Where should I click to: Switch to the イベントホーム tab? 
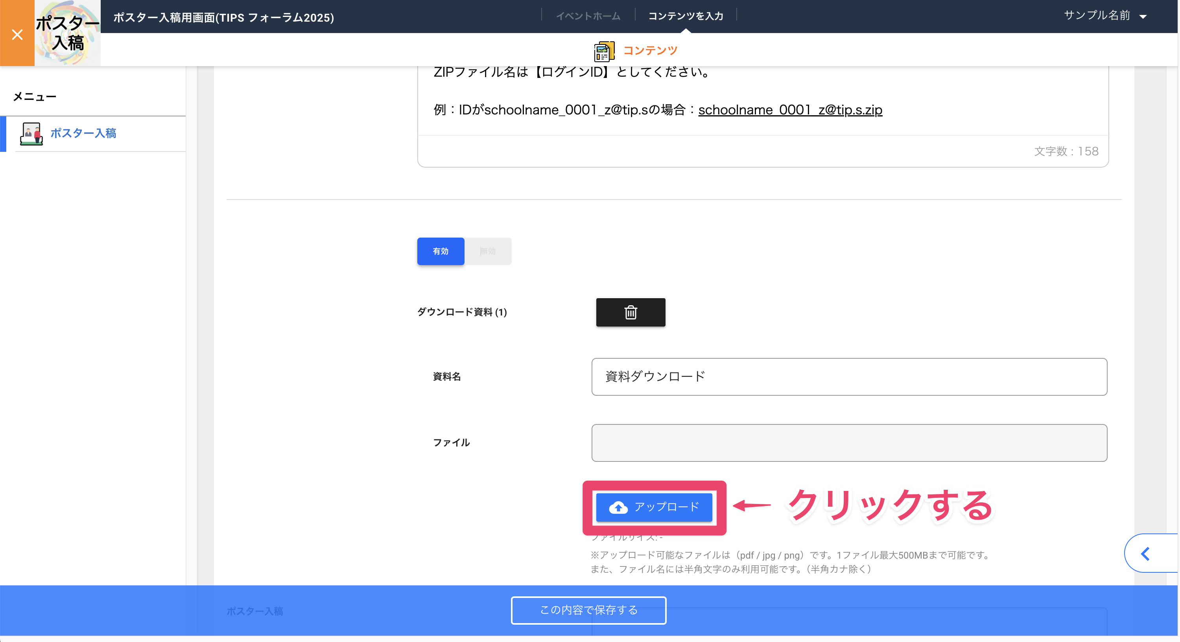pyautogui.click(x=588, y=15)
